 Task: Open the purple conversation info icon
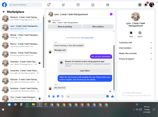click(111, 14)
